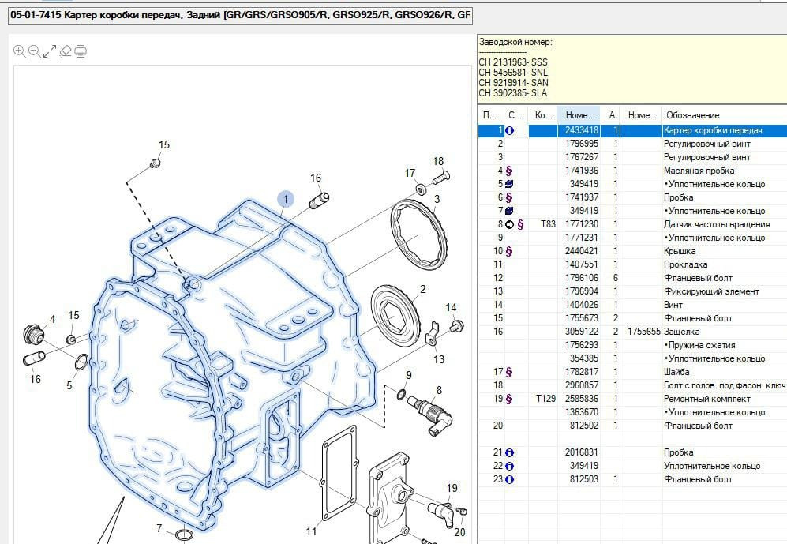The image size is (787, 544).
Task: Click the black arrow icon on row 8
Action: pos(509,224)
